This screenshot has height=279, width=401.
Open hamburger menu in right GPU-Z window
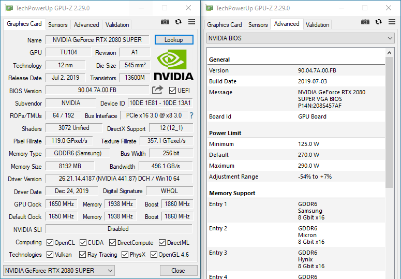click(392, 22)
